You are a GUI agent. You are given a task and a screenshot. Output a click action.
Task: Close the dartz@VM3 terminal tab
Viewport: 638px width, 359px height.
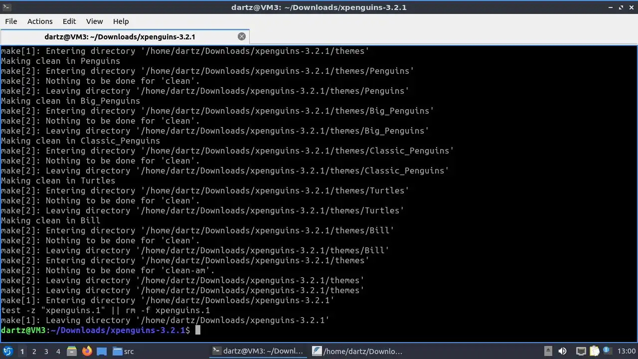click(242, 36)
